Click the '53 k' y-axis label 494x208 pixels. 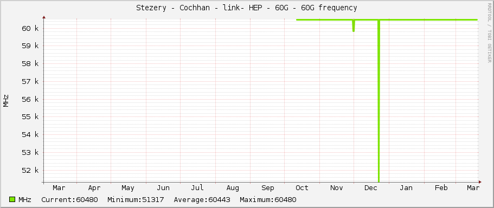(31, 152)
